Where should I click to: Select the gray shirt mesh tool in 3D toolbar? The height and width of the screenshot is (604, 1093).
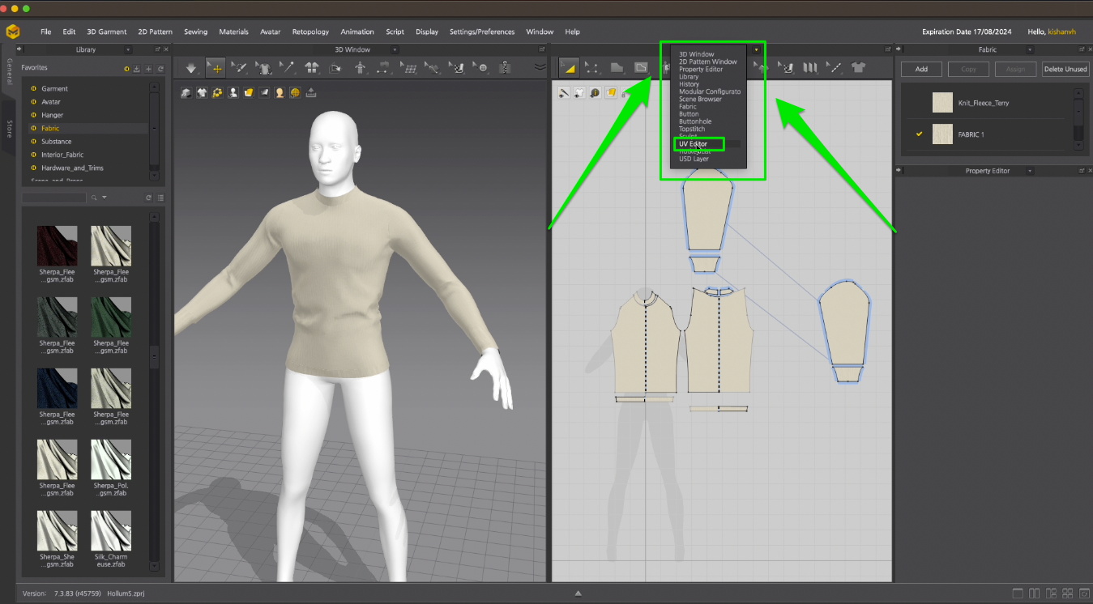click(263, 68)
